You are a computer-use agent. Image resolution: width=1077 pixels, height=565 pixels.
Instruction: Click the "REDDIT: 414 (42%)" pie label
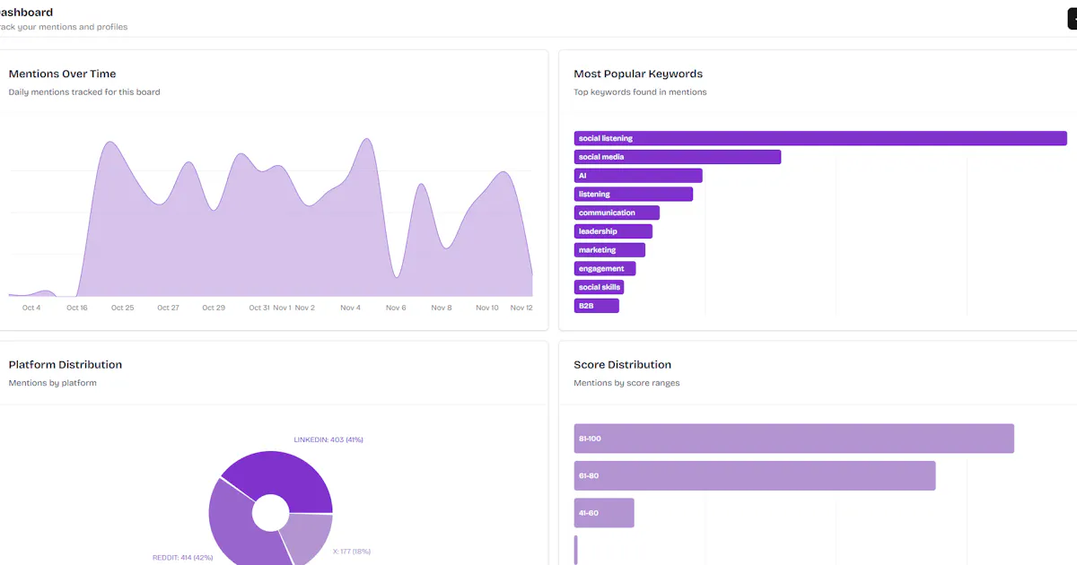coord(182,558)
